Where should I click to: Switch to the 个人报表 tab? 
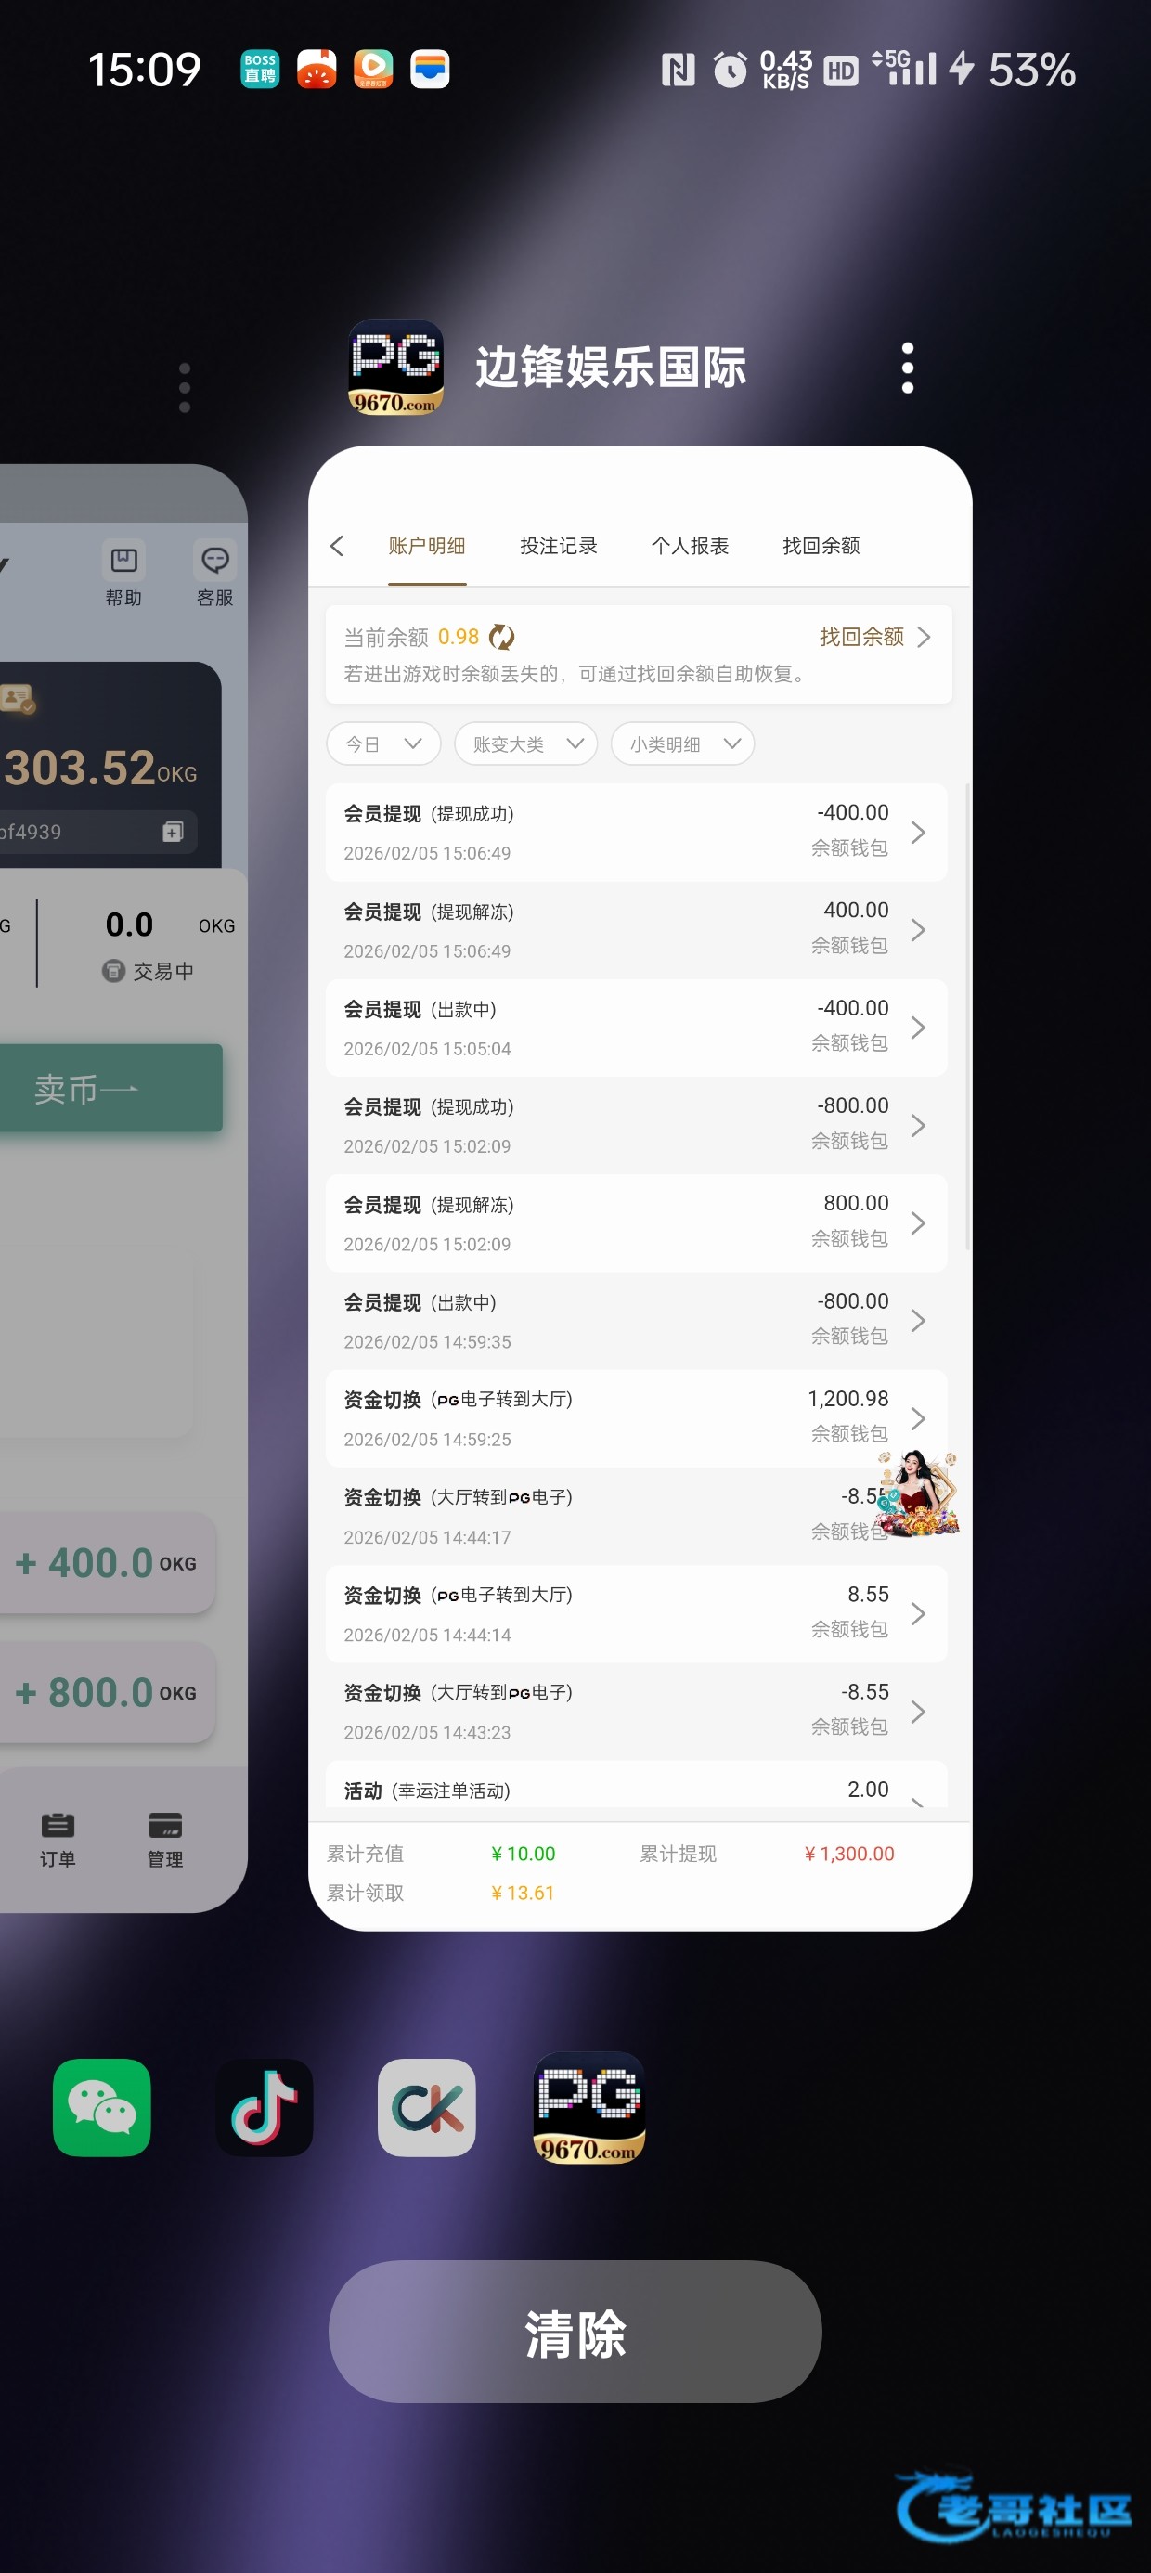click(690, 546)
